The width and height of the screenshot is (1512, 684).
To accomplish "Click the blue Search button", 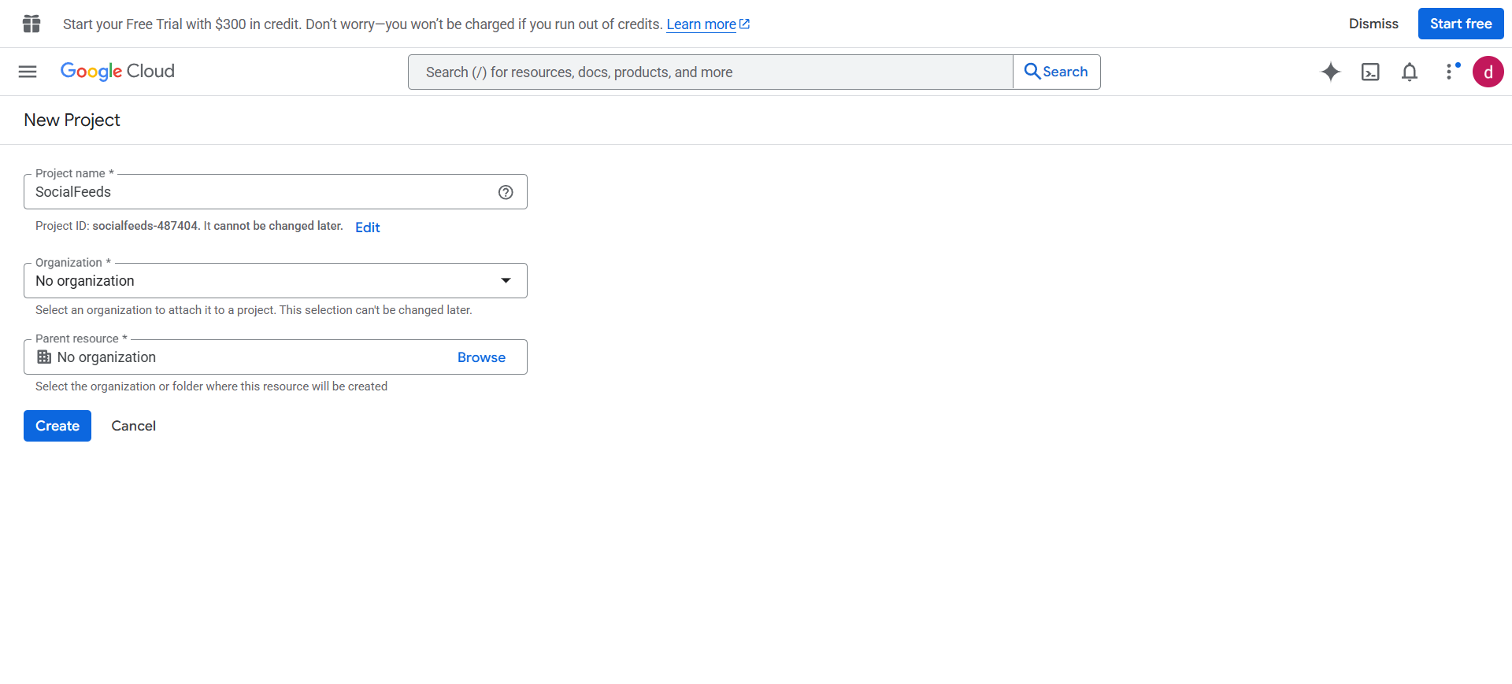I will (x=1056, y=72).
